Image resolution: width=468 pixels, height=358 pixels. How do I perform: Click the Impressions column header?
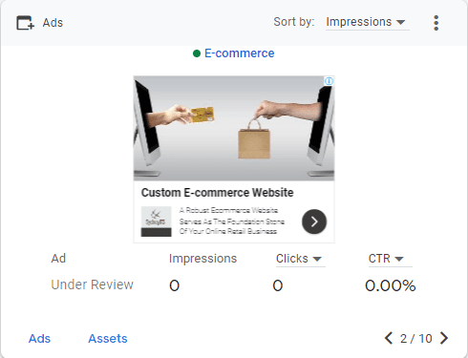[x=202, y=259]
